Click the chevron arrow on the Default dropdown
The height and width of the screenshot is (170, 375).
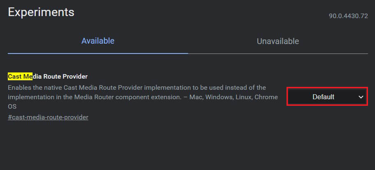pos(361,97)
